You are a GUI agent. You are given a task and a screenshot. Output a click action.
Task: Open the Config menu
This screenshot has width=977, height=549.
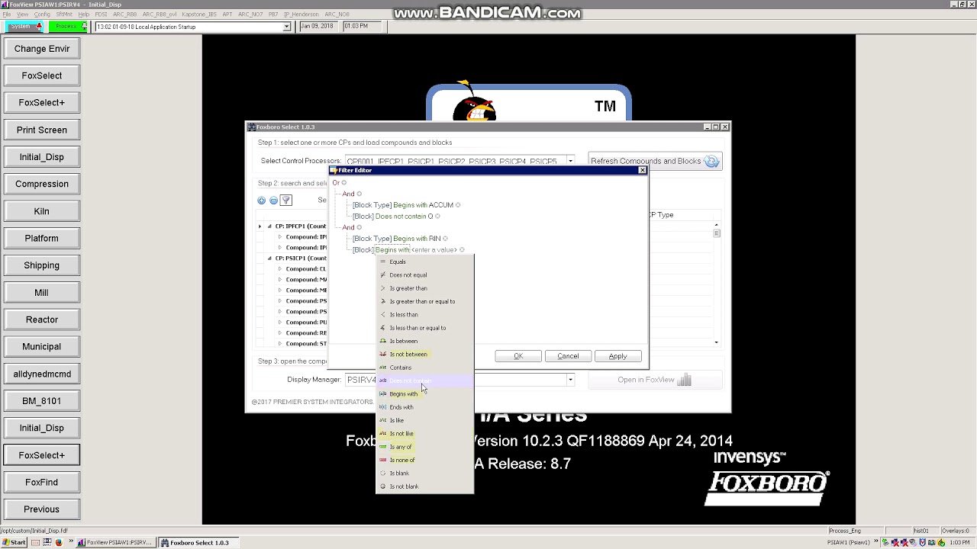42,14
